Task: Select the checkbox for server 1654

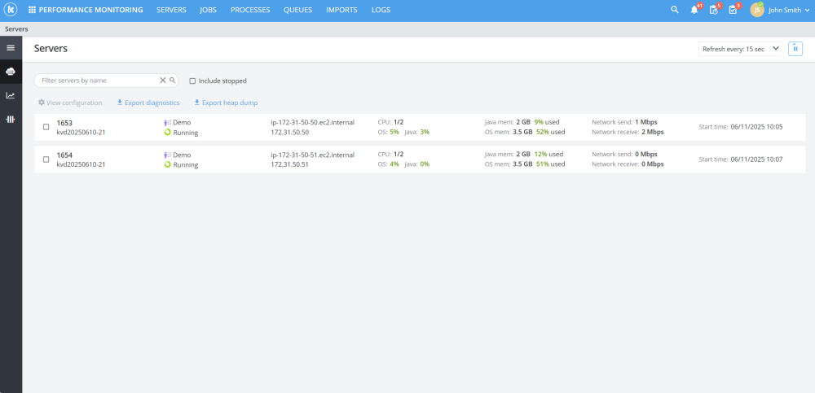Action: [46, 159]
